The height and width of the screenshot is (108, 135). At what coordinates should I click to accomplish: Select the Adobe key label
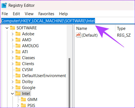(x=28, y=34)
